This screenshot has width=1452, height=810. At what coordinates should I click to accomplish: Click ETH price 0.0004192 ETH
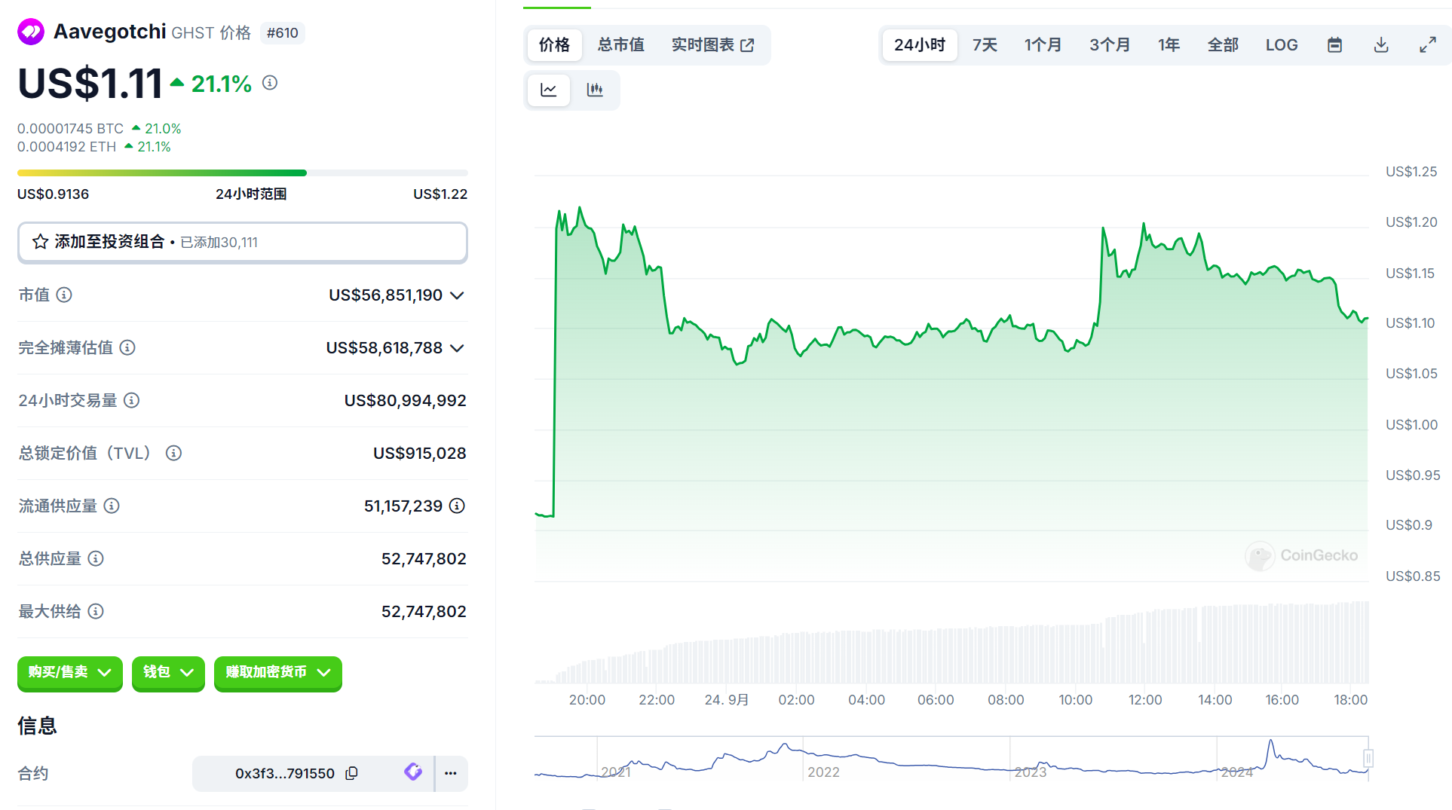point(67,147)
